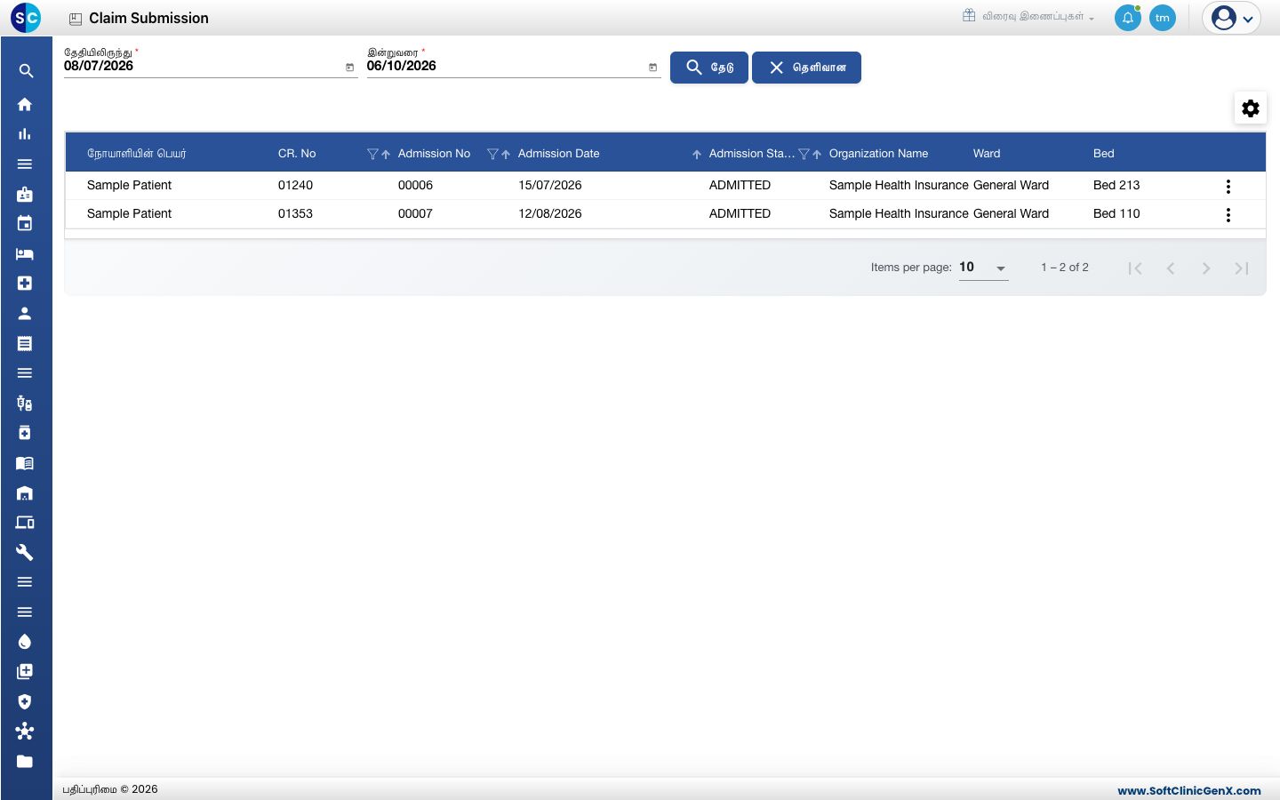Select the water drop sidebar icon
Screen dimensions: 1280x800
(x=25, y=642)
